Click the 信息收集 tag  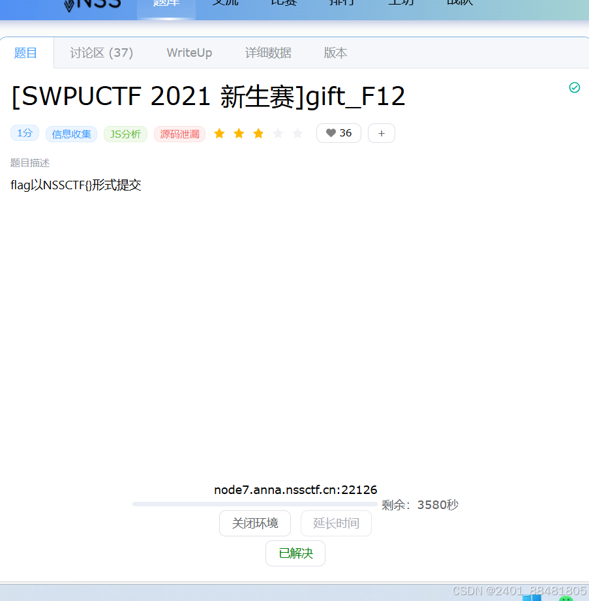click(71, 134)
